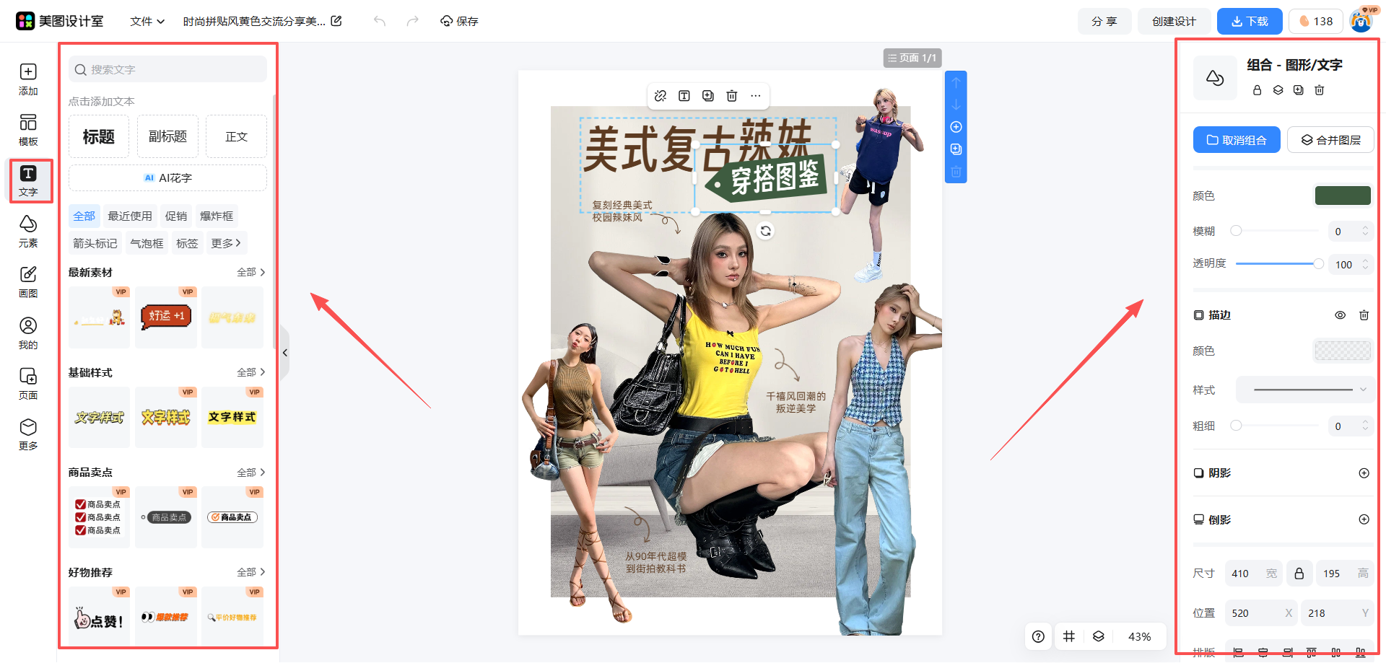Select the 促销 category tab
1386x663 pixels.
(175, 216)
